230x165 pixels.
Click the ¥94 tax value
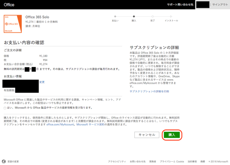tap(45, 60)
